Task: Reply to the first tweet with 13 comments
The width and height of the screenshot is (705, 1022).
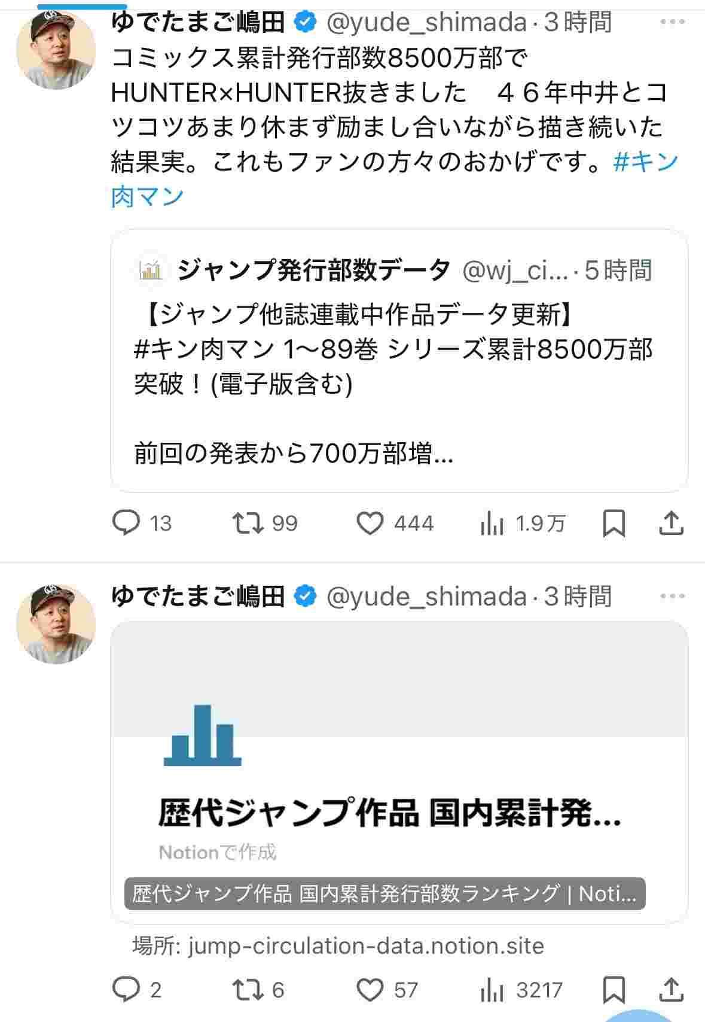Action: [126, 523]
